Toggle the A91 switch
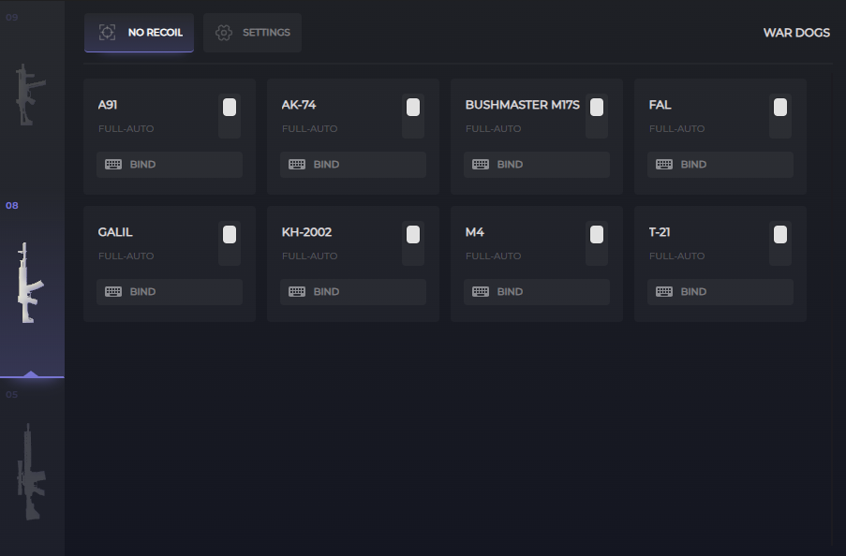The height and width of the screenshot is (556, 846). [230, 116]
